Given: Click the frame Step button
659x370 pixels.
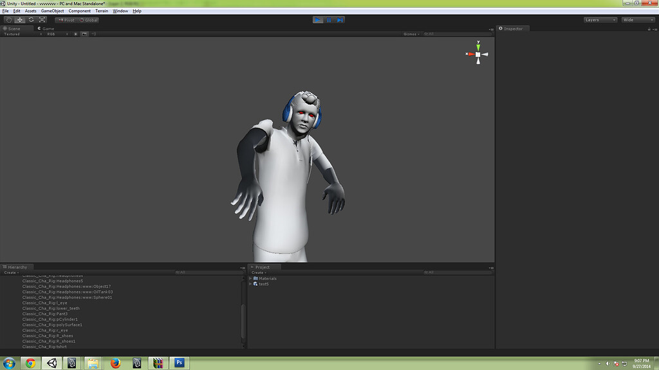Looking at the screenshot, I should click(339, 20).
